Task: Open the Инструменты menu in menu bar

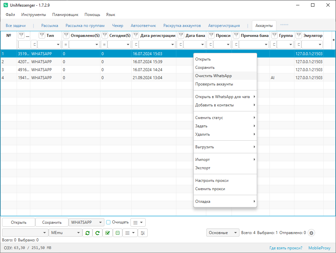Action: [x=34, y=15]
